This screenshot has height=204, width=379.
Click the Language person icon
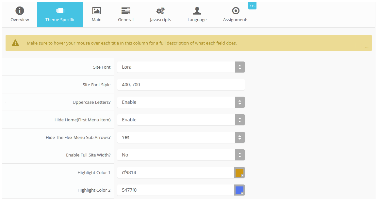coord(197,11)
